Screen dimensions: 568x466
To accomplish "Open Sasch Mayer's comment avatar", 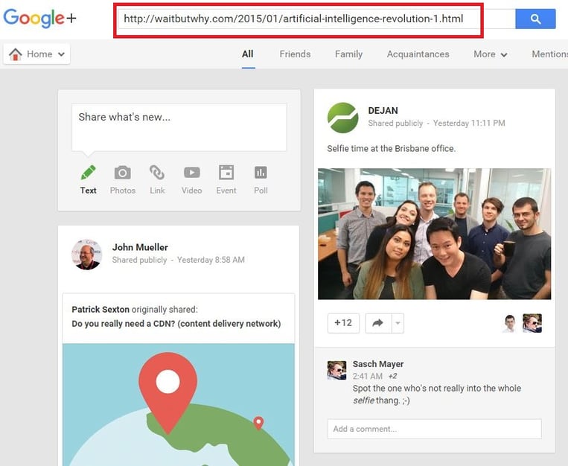I will (337, 370).
